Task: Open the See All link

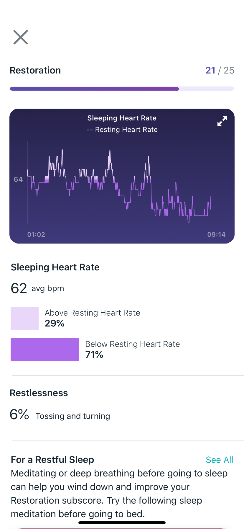Action: click(x=219, y=460)
